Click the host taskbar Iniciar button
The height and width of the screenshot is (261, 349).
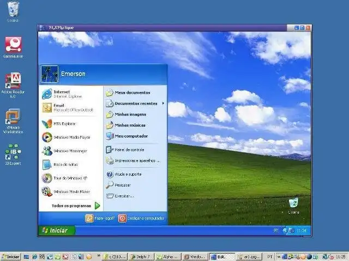click(11, 257)
